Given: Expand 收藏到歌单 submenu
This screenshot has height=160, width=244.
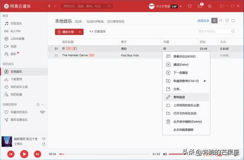Looking at the screenshot, I should 186,81.
